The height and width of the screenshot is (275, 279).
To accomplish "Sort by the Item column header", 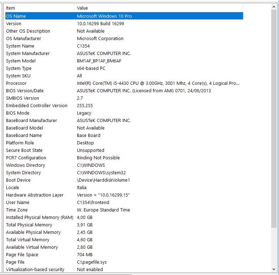I will pyautogui.click(x=40, y=8).
